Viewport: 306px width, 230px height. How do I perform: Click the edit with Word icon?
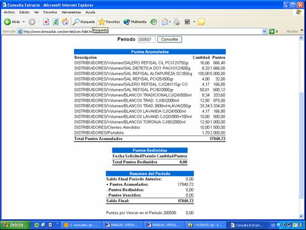pos(187,21)
